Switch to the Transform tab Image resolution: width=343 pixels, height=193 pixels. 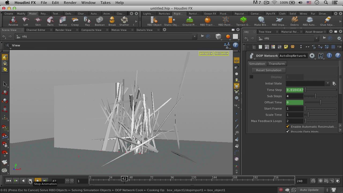277,64
